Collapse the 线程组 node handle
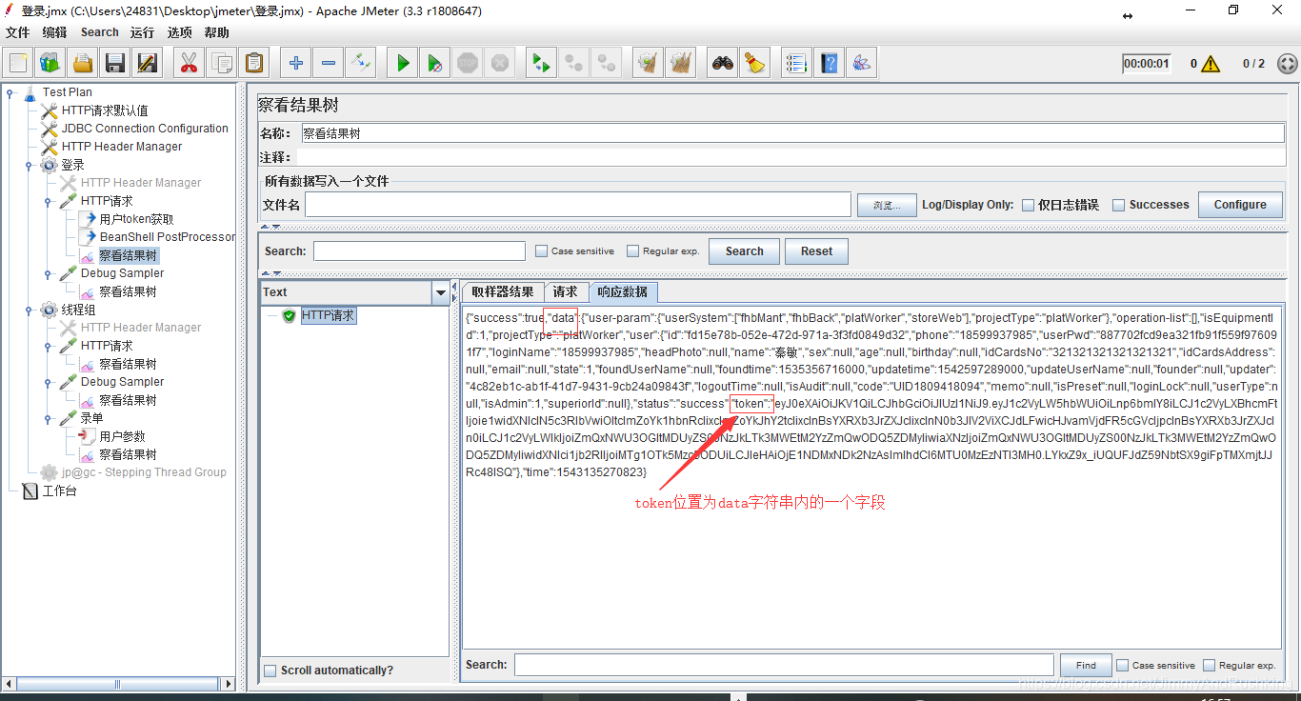The width and height of the screenshot is (1301, 701). (x=29, y=310)
